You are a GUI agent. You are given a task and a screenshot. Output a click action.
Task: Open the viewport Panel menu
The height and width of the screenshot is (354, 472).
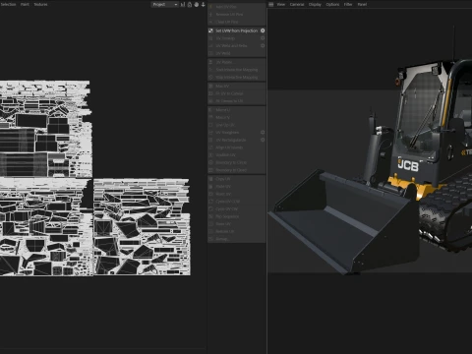pos(362,5)
